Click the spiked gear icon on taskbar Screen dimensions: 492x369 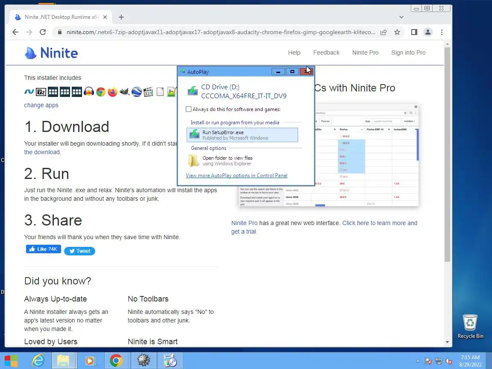pyautogui.click(x=143, y=360)
